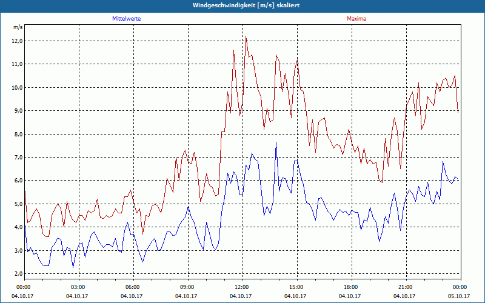Click the Maxima legend label
The height and width of the screenshot is (303, 485).
(x=356, y=19)
